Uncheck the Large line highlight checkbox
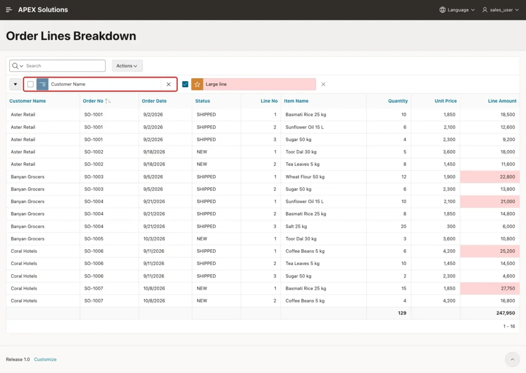The width and height of the screenshot is (526, 373). tap(185, 84)
